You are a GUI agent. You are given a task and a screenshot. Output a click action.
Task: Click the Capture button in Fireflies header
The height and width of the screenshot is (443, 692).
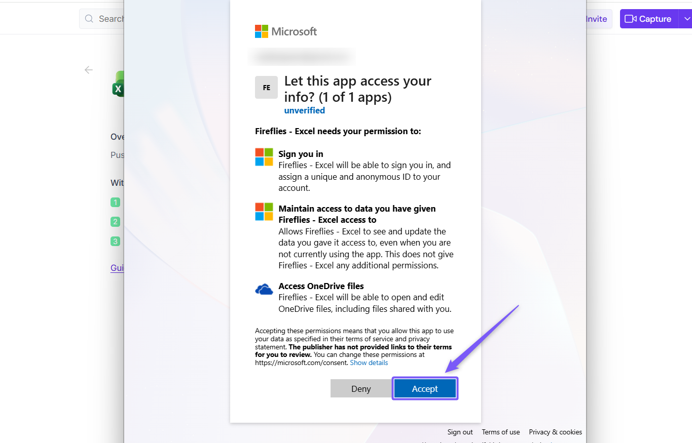coord(648,19)
